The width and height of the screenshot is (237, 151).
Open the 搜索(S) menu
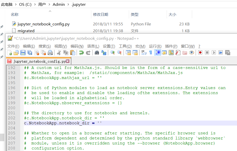coord(45,46)
